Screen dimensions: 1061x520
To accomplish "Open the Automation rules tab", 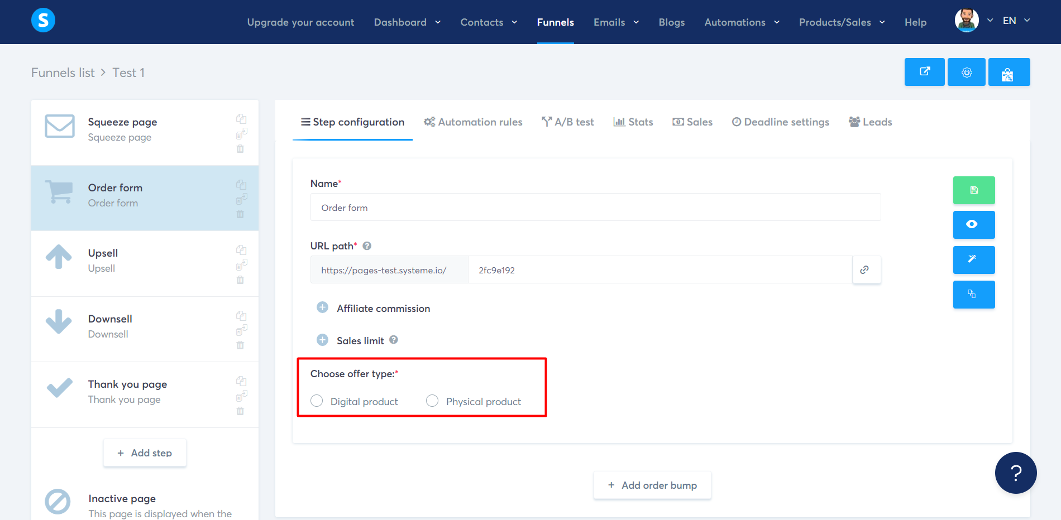I will pyautogui.click(x=472, y=122).
